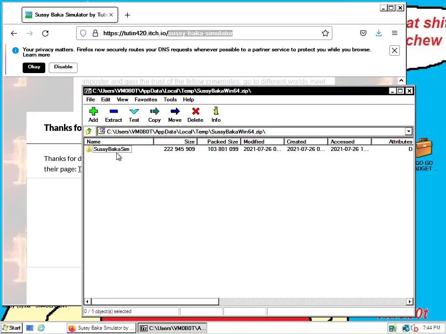
Task: Dismiss the privacy notification bar
Action: [395, 50]
